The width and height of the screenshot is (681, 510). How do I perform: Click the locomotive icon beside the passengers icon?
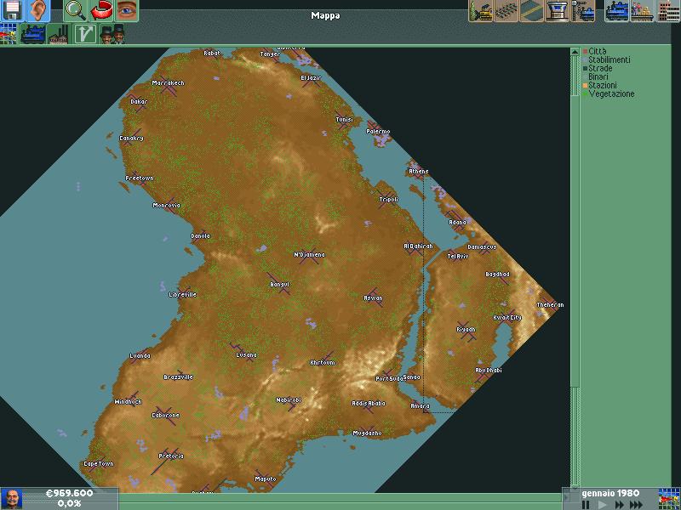coord(616,10)
